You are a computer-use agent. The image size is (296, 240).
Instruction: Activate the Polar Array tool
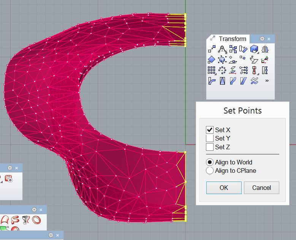pyautogui.click(x=222, y=70)
